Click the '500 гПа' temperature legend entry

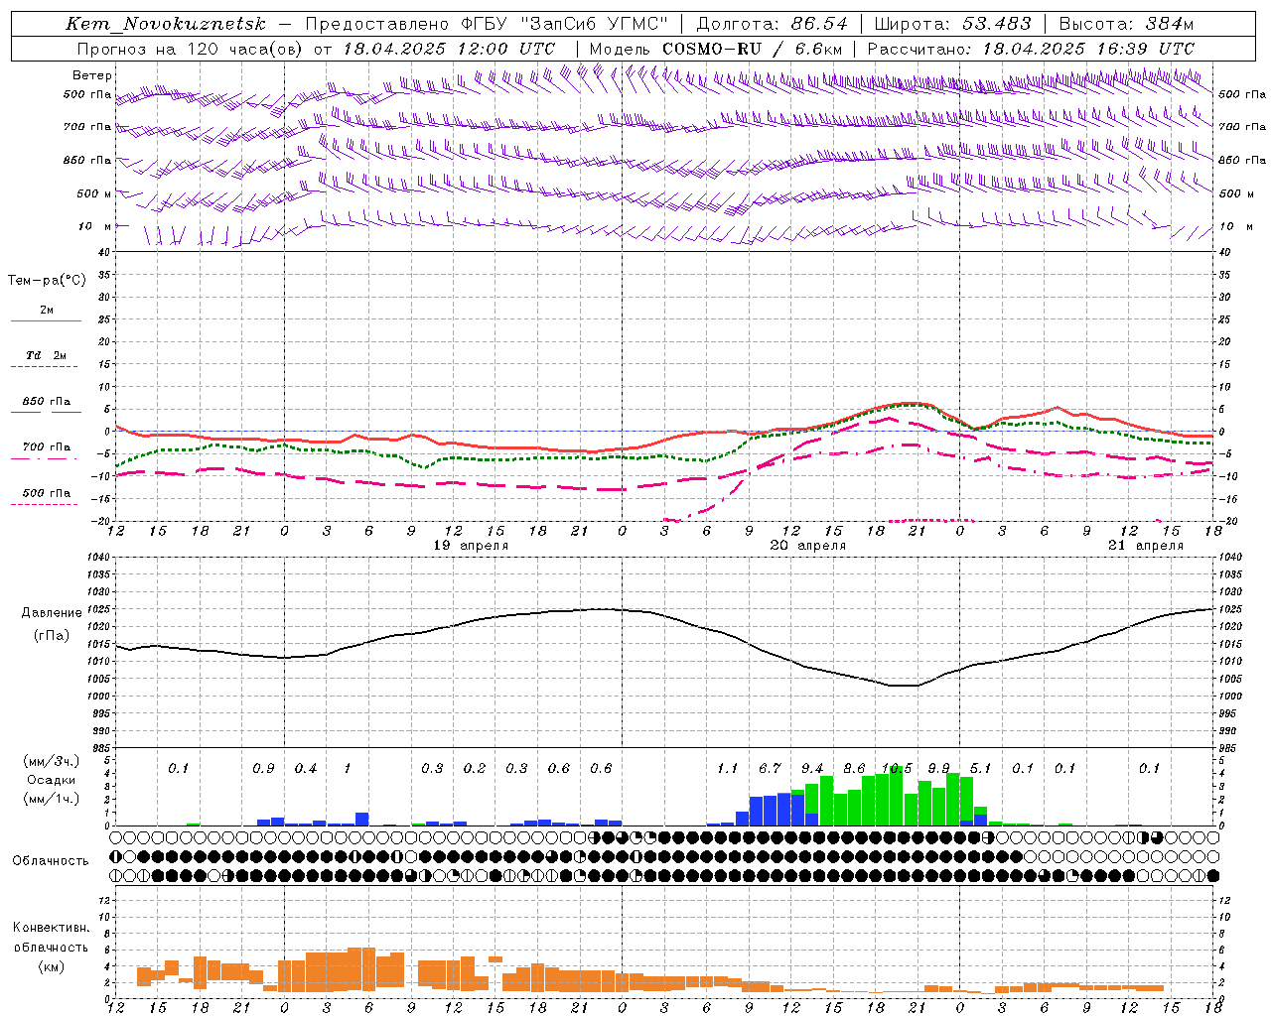click(x=47, y=493)
